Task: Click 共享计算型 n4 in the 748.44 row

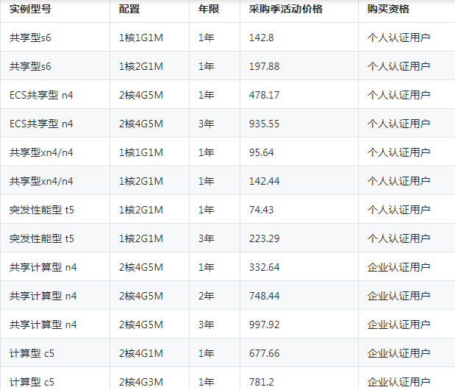Action: point(43,297)
